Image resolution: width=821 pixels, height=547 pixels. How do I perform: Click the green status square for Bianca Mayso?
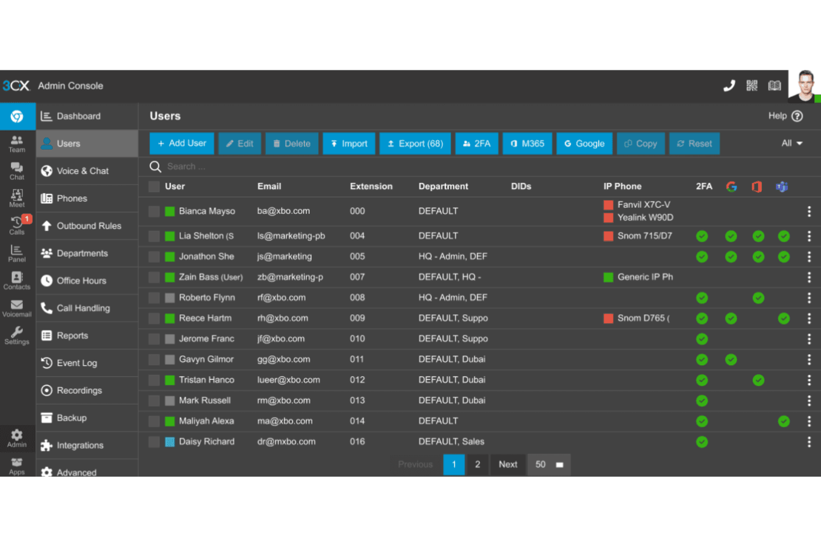coord(170,211)
